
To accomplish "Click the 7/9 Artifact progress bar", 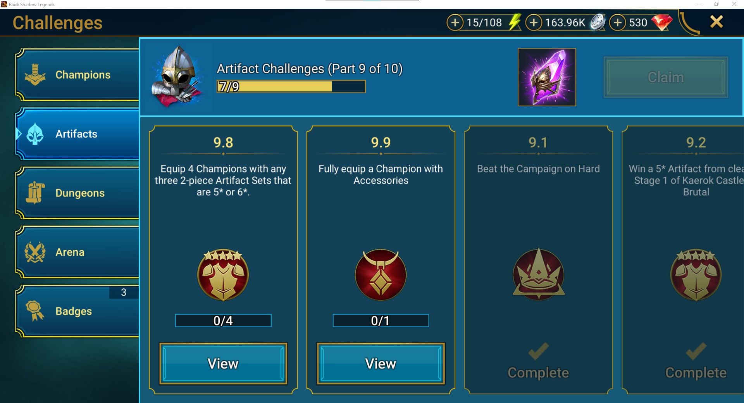I will pos(291,86).
